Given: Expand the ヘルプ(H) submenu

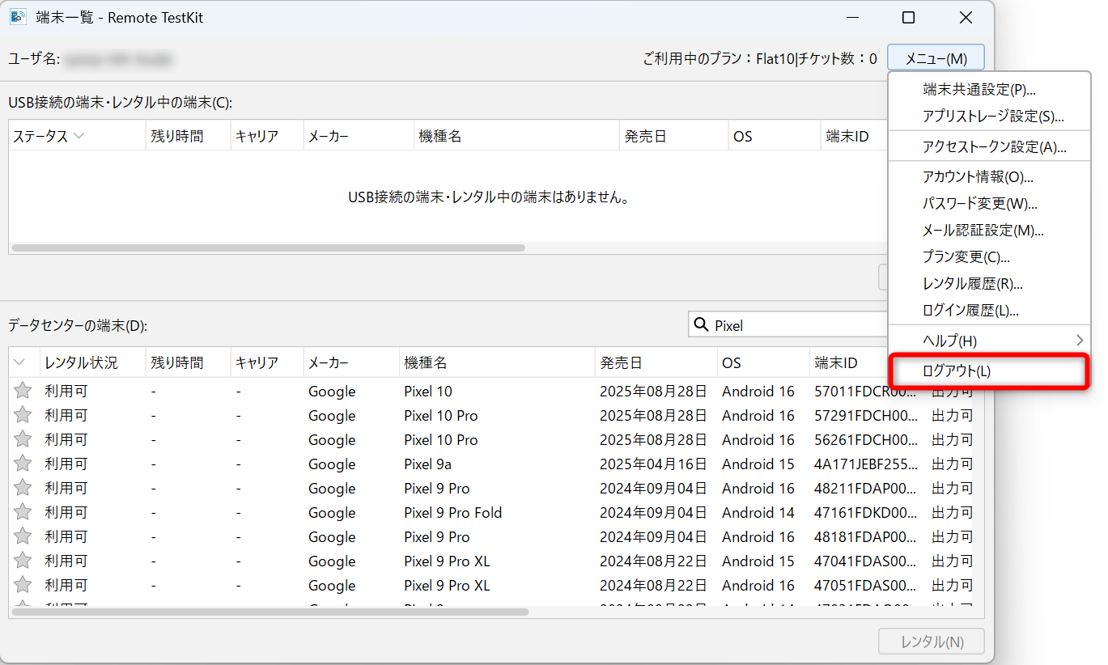Looking at the screenshot, I should pos(989,341).
